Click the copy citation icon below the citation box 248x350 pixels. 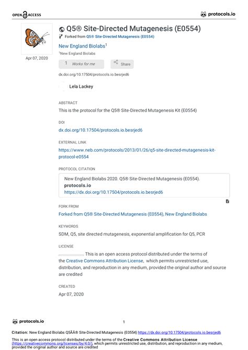point(228,201)
